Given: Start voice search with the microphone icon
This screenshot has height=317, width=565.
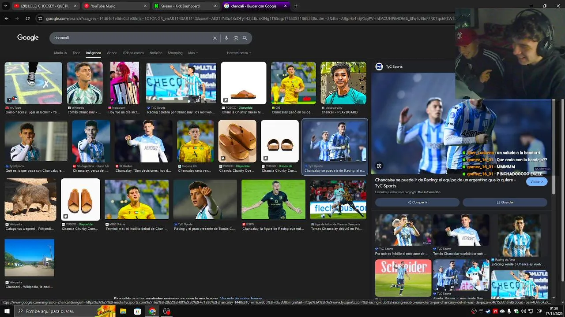Looking at the screenshot, I should tap(226, 38).
